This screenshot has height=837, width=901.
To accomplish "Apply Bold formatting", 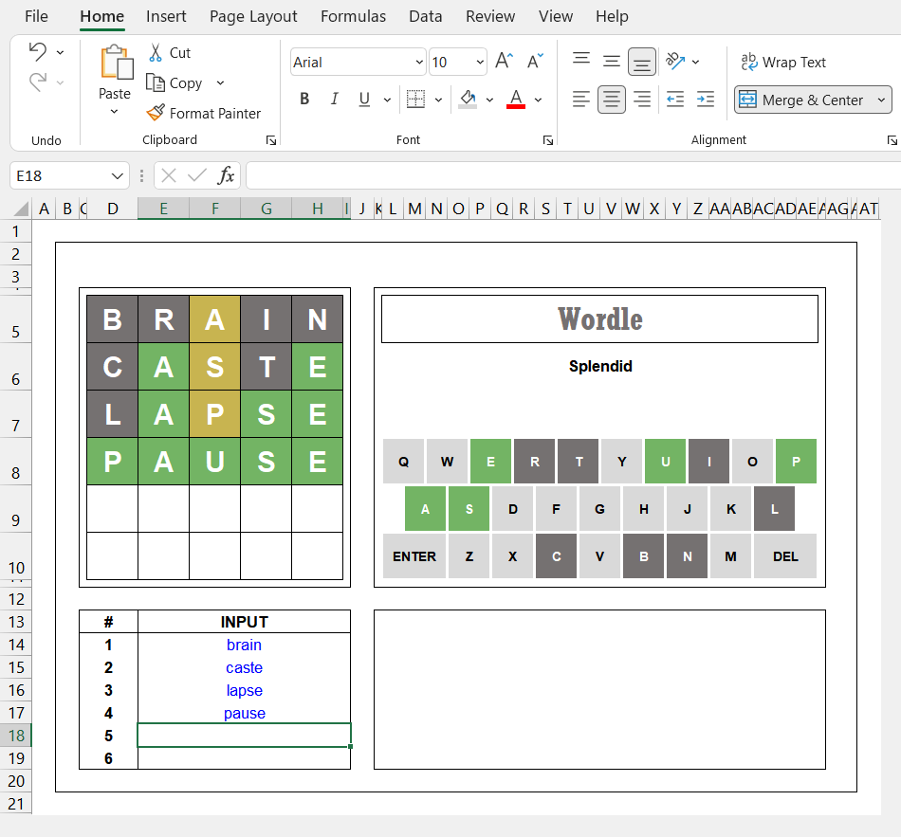I will [x=304, y=99].
